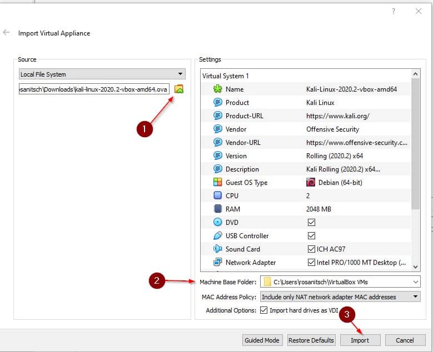Click the back arrow icon
The width and height of the screenshot is (433, 352).
(x=7, y=33)
